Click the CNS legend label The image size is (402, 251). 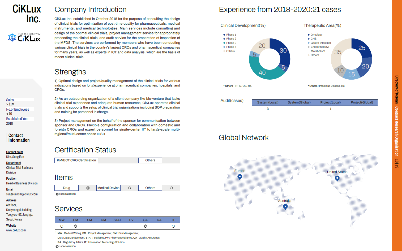pos(314,39)
